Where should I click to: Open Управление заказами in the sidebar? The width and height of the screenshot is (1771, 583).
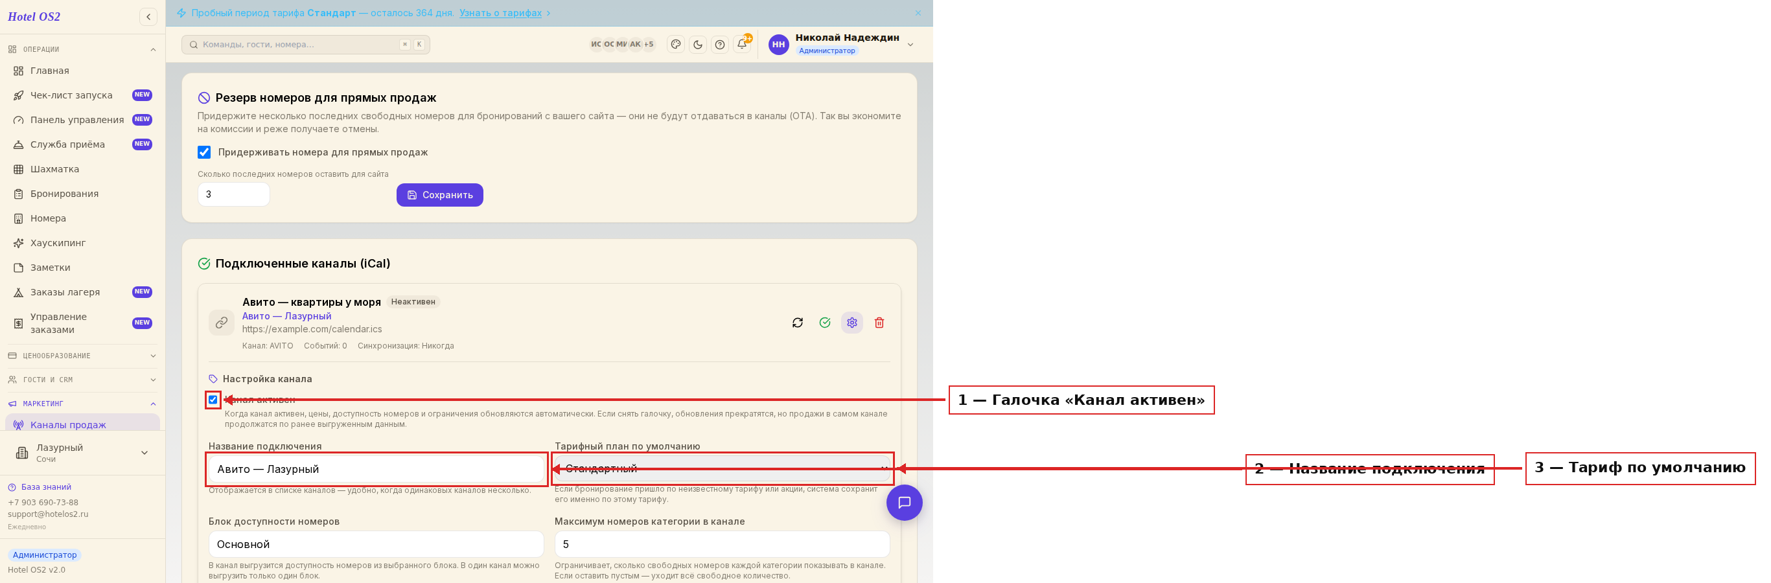(x=82, y=323)
